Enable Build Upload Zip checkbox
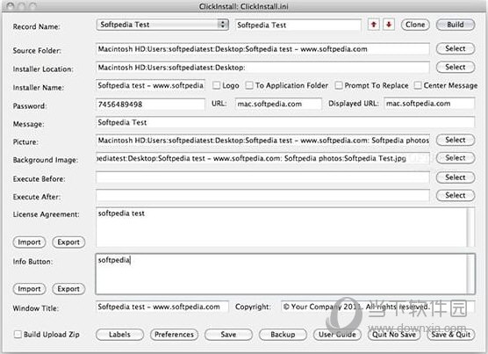Image resolution: width=488 pixels, height=354 pixels. tap(18, 335)
